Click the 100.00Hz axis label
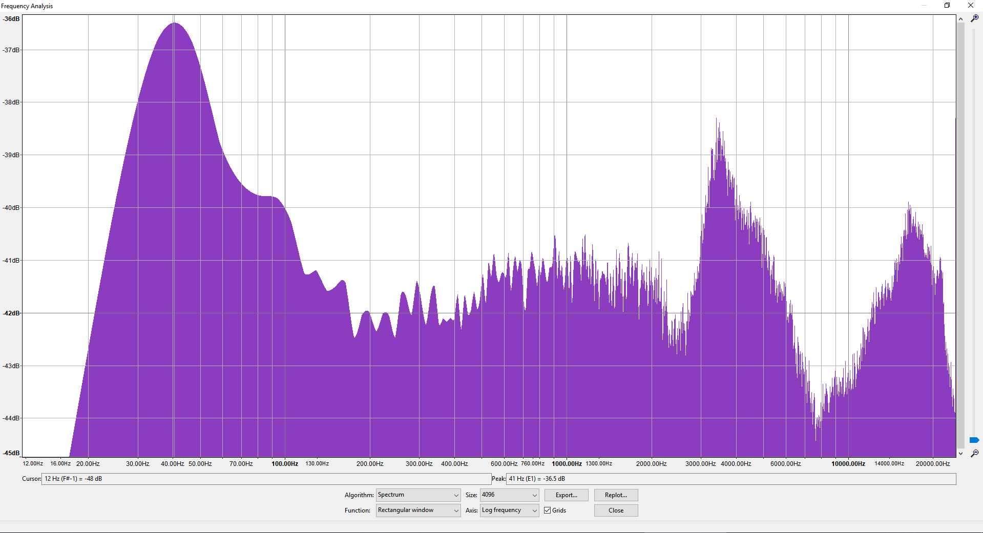 pos(285,464)
